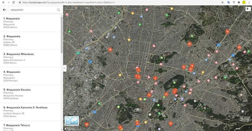Zoom in the map with the plus button

[249, 128]
